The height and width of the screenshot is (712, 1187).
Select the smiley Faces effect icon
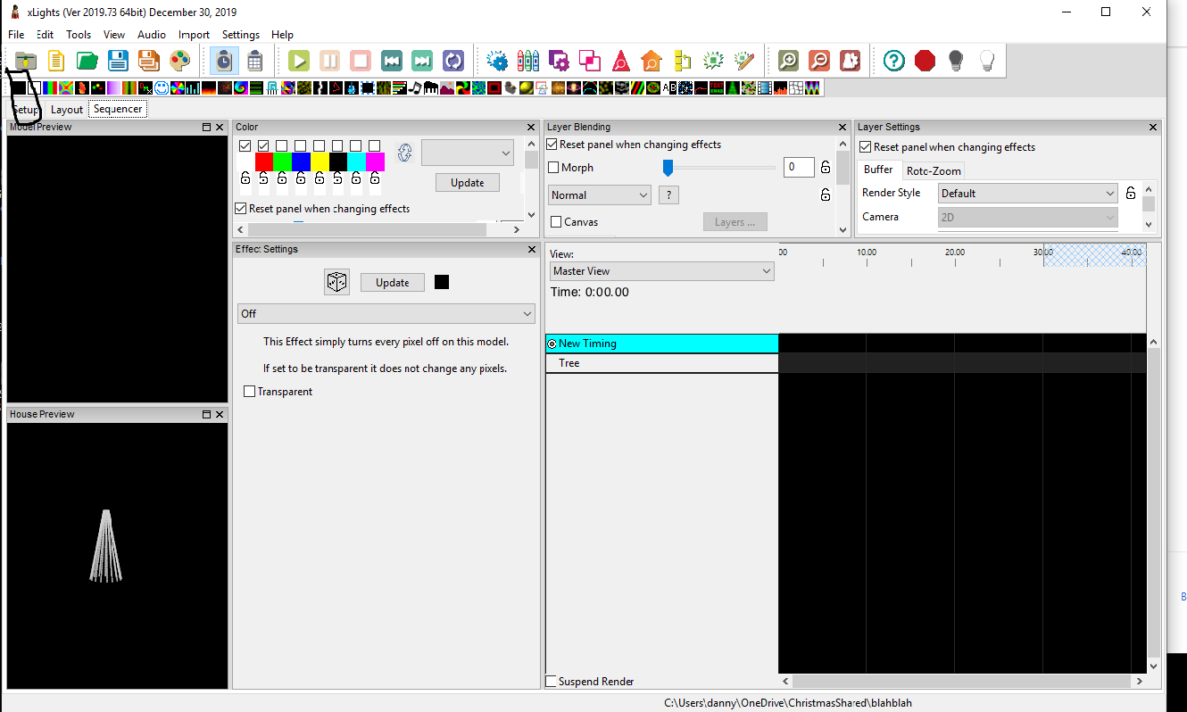(x=162, y=88)
